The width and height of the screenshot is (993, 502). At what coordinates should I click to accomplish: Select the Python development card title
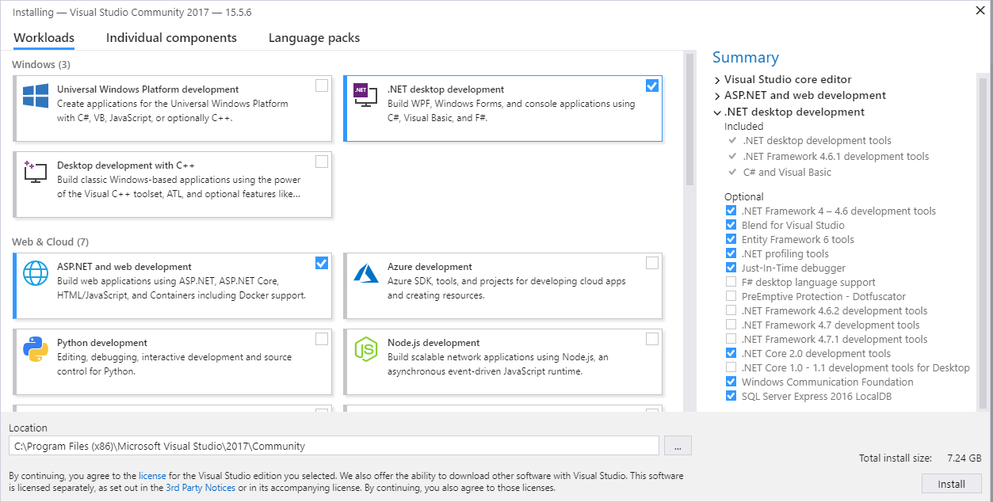102,343
